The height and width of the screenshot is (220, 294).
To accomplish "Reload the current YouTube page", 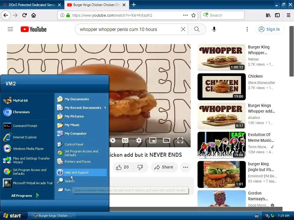I will (25, 15).
